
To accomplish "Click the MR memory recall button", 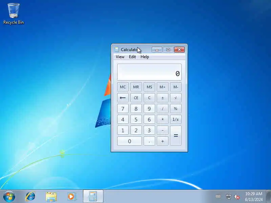I will tap(136, 87).
